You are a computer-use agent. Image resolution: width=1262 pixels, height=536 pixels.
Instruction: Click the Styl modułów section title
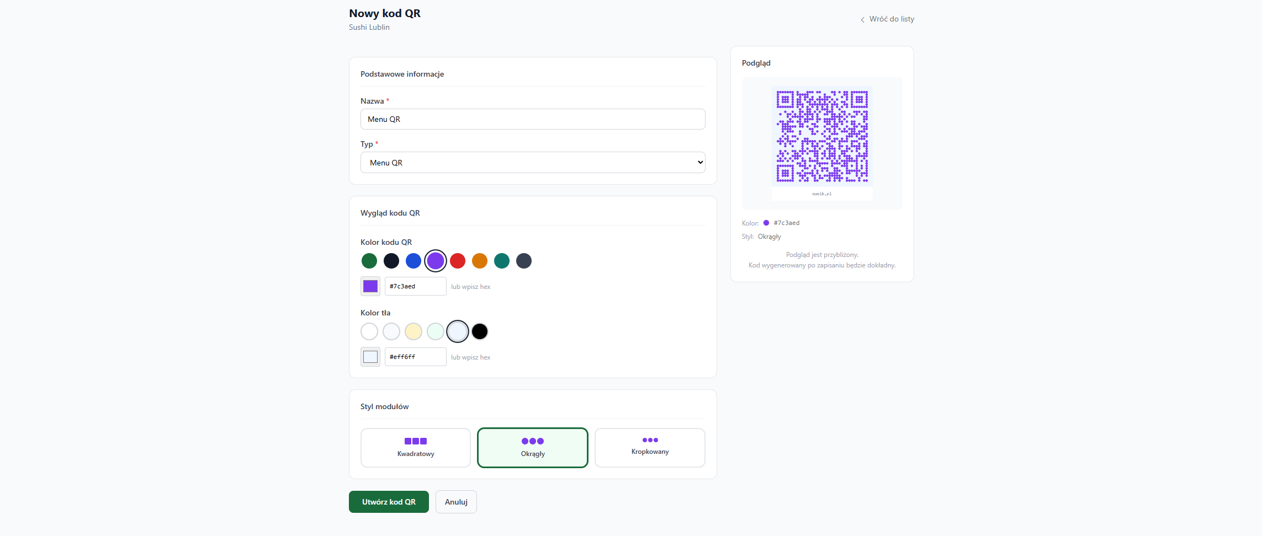coord(385,406)
